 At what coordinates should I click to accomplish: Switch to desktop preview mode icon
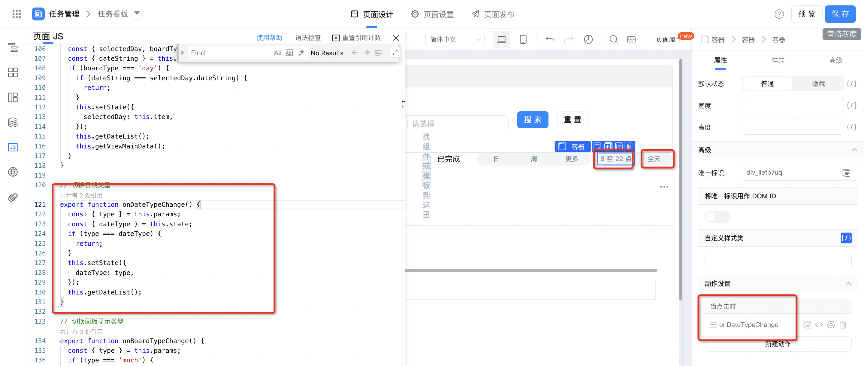(501, 39)
